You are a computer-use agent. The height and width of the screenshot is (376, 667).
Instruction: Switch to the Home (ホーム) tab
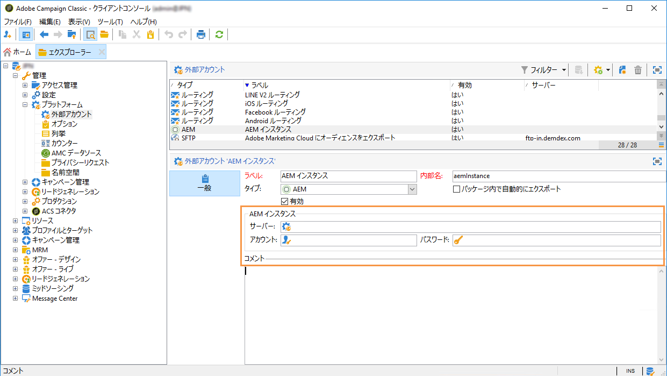click(x=17, y=52)
